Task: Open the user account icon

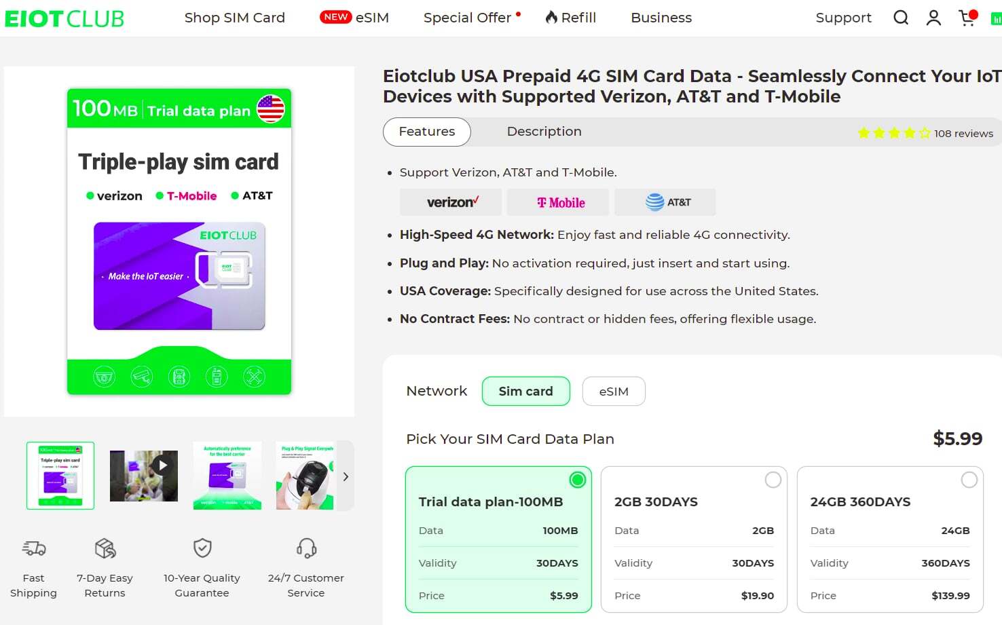Action: pos(933,18)
